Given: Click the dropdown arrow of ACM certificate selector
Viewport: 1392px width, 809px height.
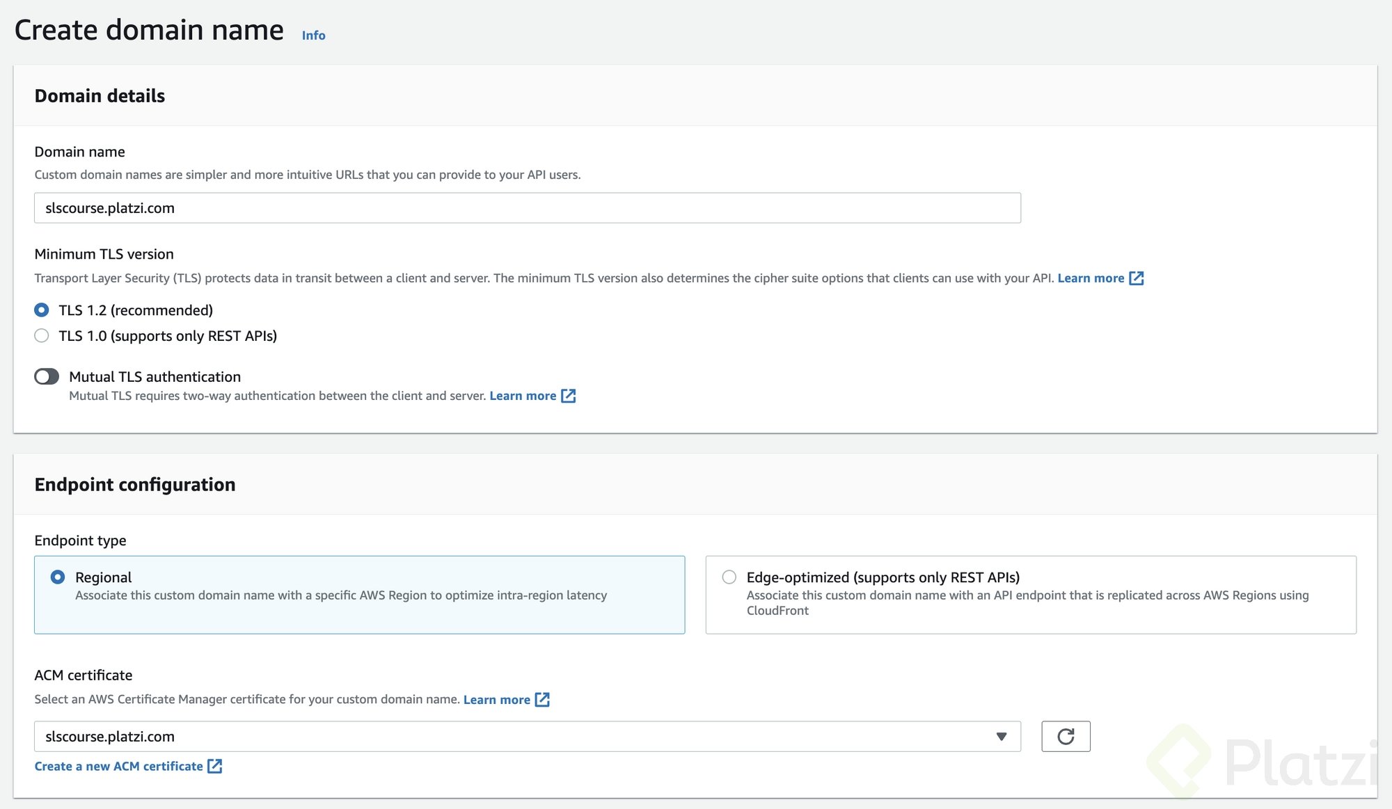Looking at the screenshot, I should pos(1001,736).
